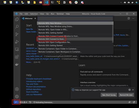Open the File menu

pos(21,14)
